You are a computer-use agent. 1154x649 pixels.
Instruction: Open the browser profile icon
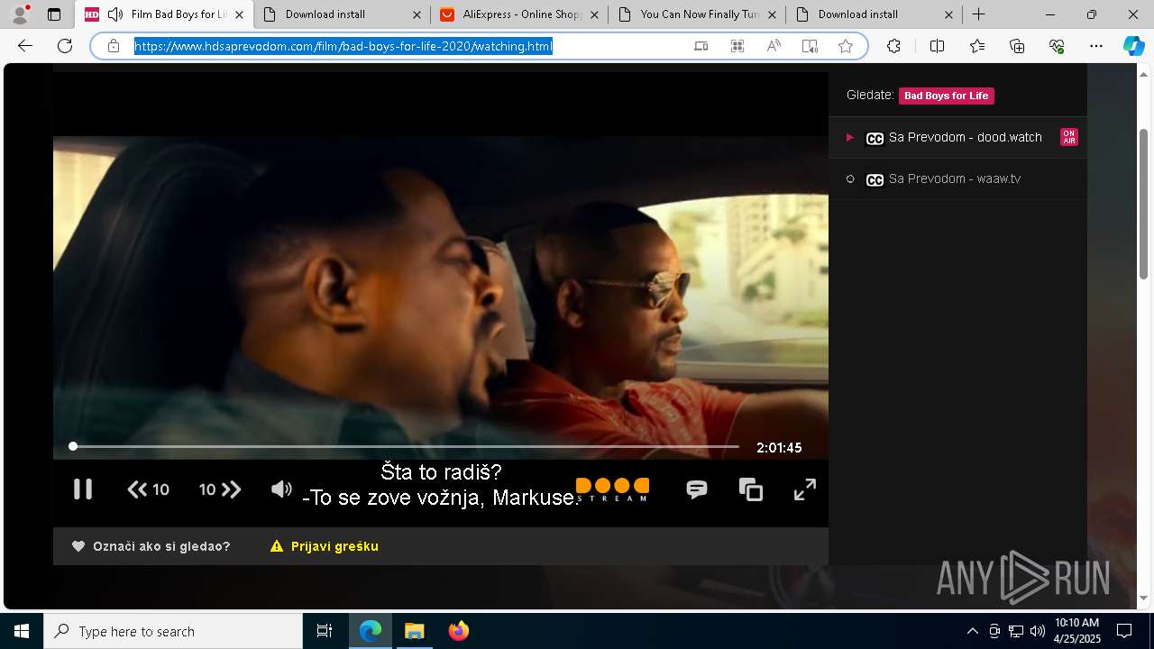point(20,14)
